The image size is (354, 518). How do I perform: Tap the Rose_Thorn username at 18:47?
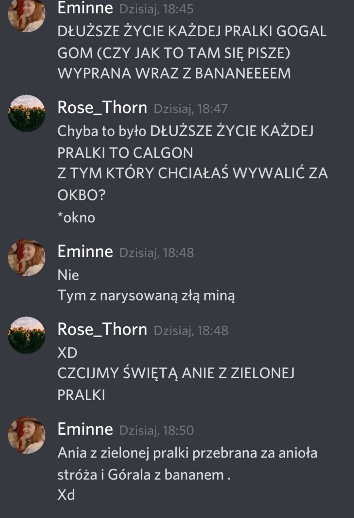point(102,107)
